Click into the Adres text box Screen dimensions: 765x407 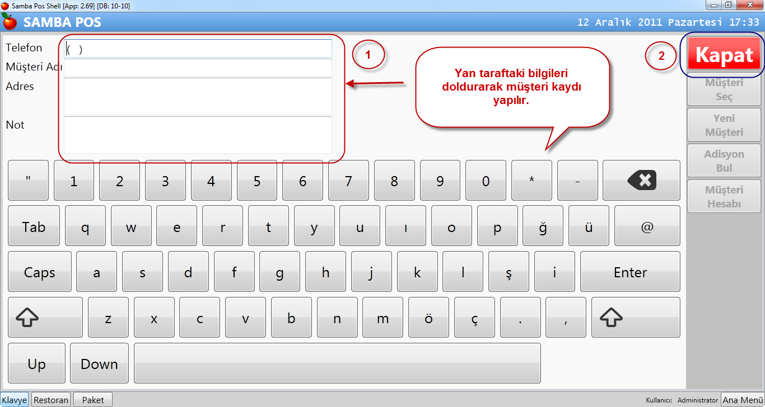pyautogui.click(x=198, y=96)
